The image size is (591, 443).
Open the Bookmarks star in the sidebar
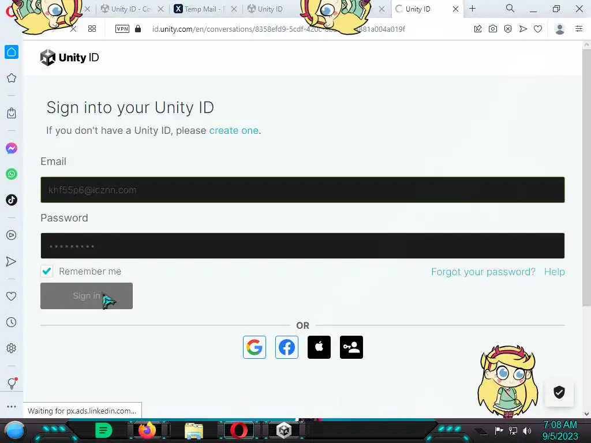(x=12, y=78)
